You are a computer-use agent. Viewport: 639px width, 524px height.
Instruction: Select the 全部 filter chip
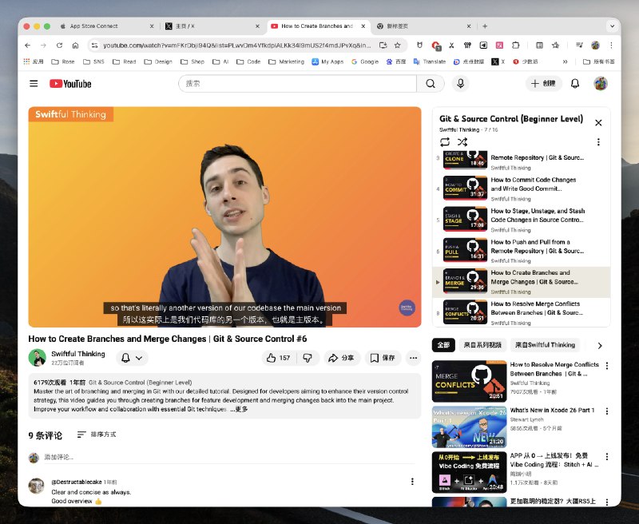click(x=444, y=343)
